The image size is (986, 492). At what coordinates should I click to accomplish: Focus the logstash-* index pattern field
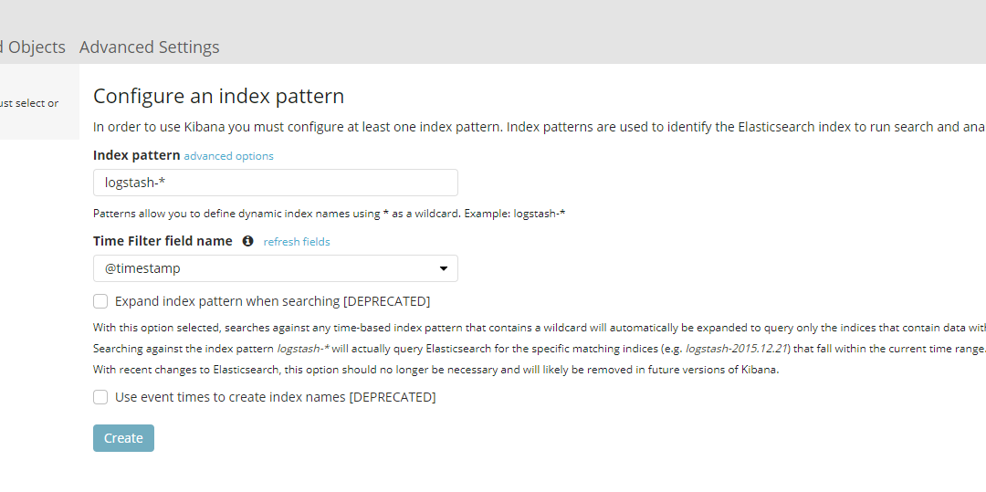pyautogui.click(x=276, y=183)
